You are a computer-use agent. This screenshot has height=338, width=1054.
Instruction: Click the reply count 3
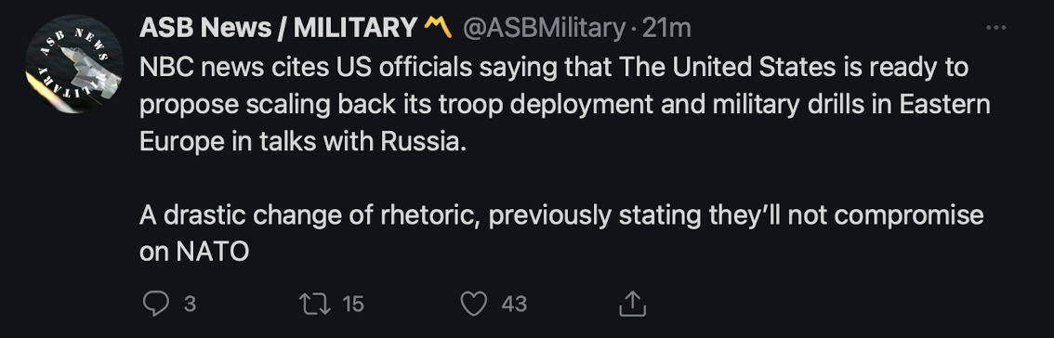[x=191, y=305]
